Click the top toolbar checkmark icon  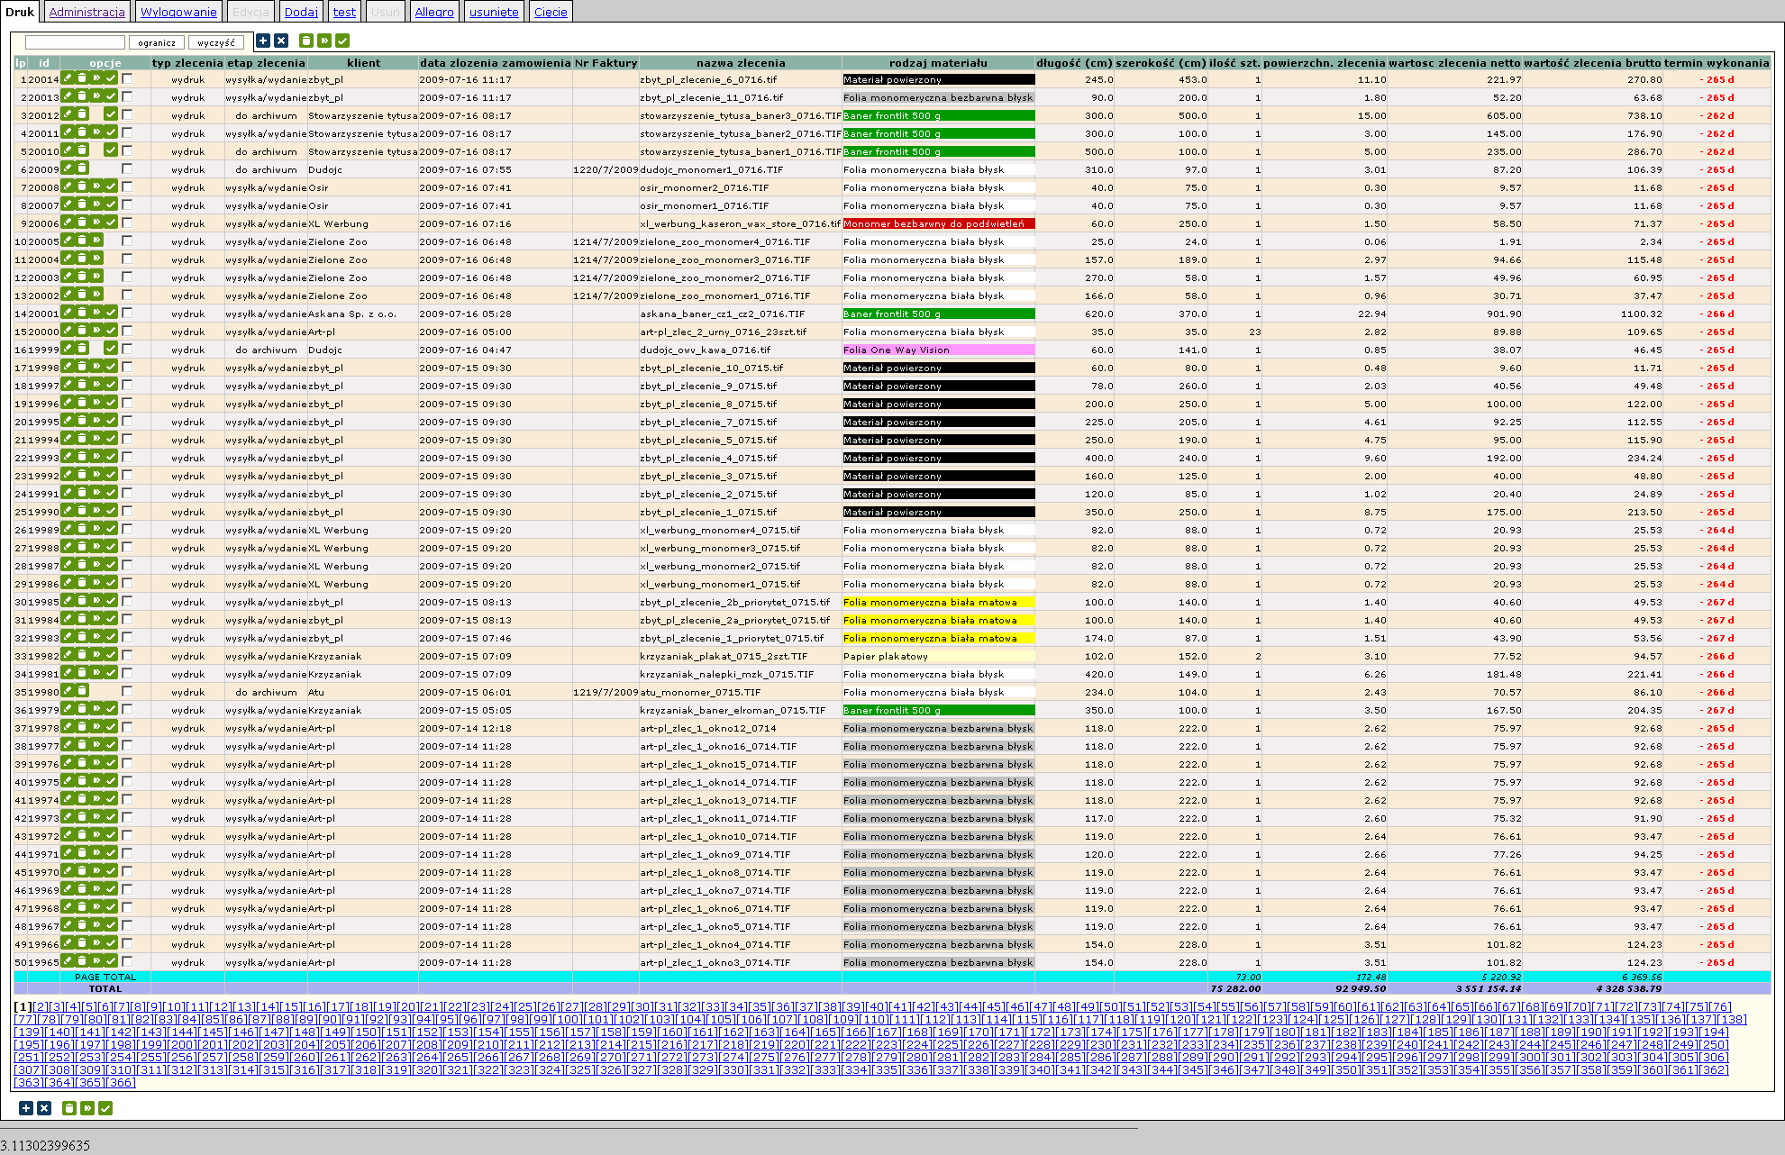[342, 41]
